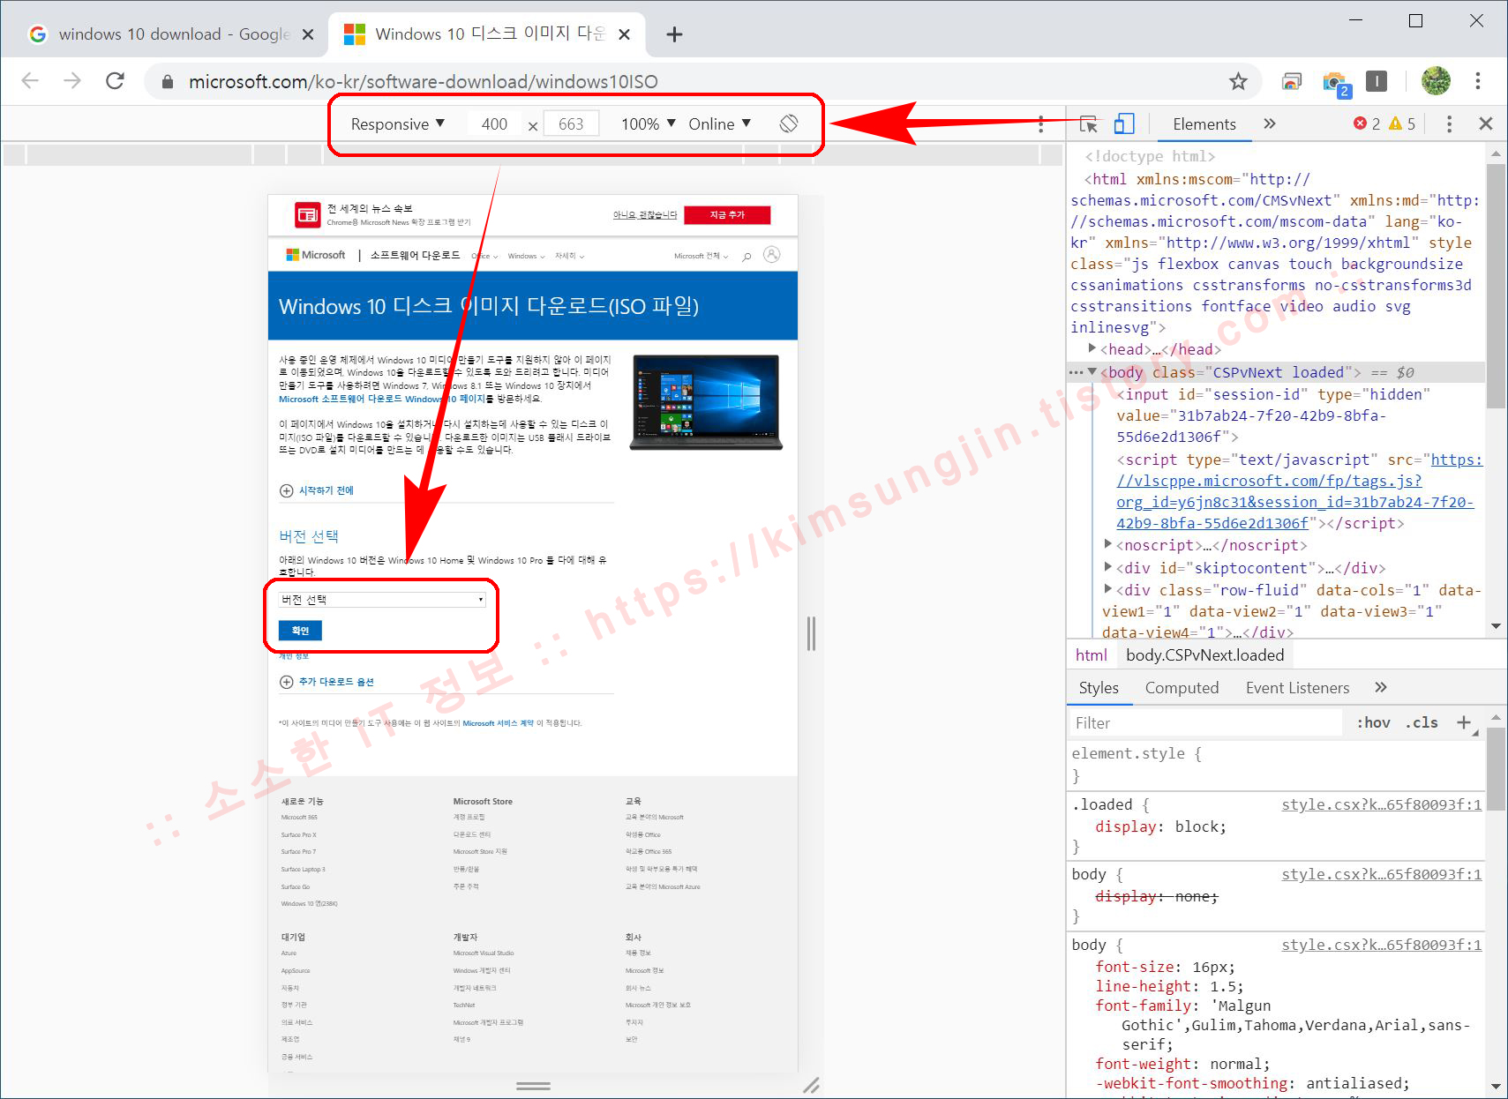Viewport: 1508px width, 1099px height.
Task: Close the DevTools panel
Action: [1486, 124]
